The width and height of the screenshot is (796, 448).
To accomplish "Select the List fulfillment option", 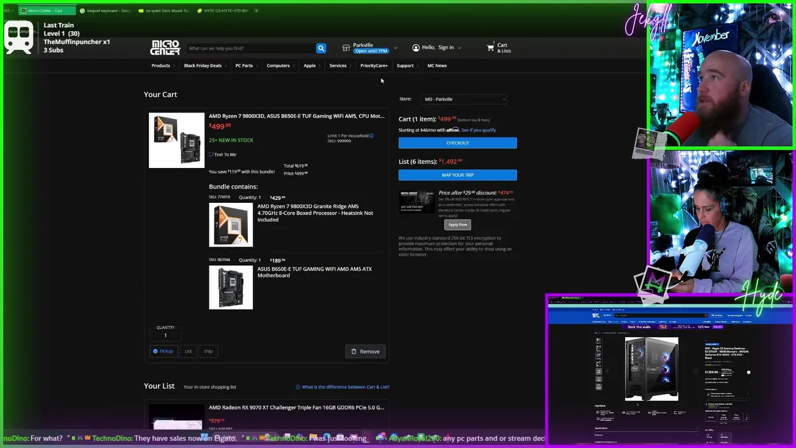I will coord(188,351).
